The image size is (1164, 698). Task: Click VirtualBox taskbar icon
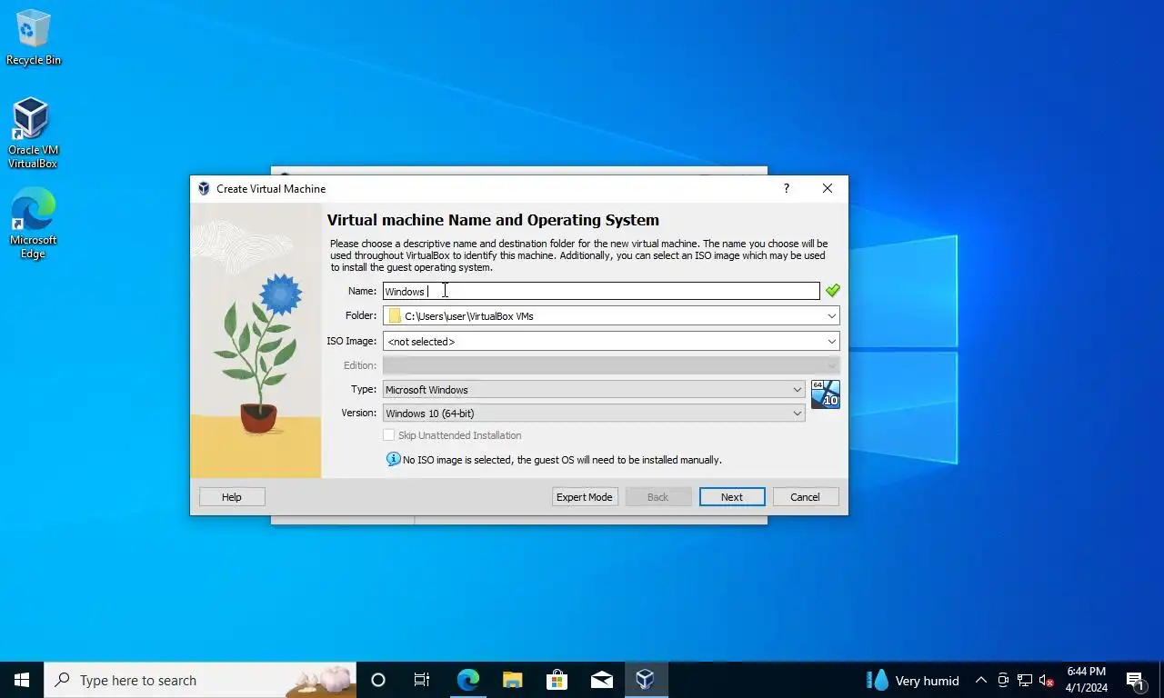(646, 680)
